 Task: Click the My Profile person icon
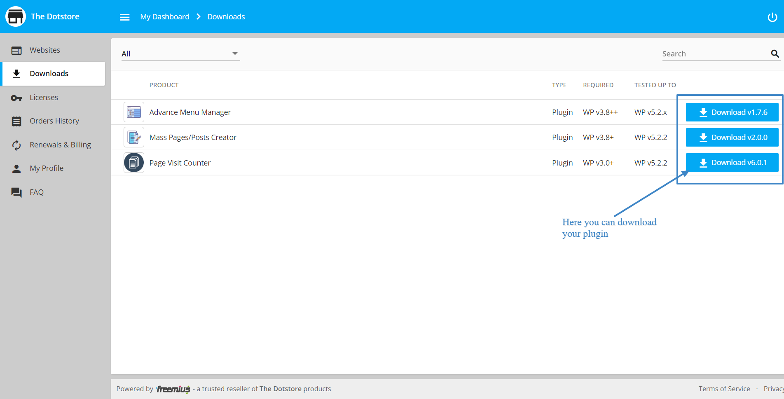click(16, 168)
